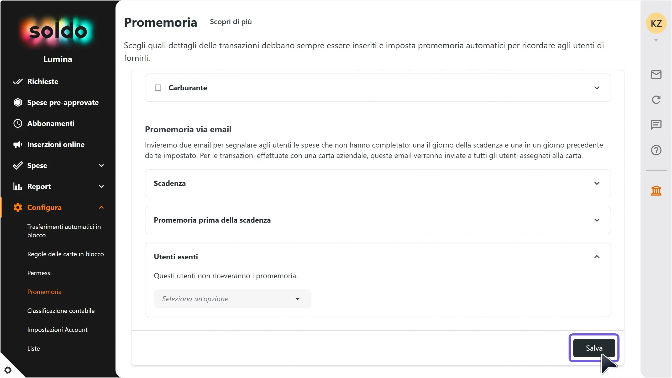Open the Seleziona un'opzione dropdown
Screen dimensions: 672x378
tap(232, 299)
